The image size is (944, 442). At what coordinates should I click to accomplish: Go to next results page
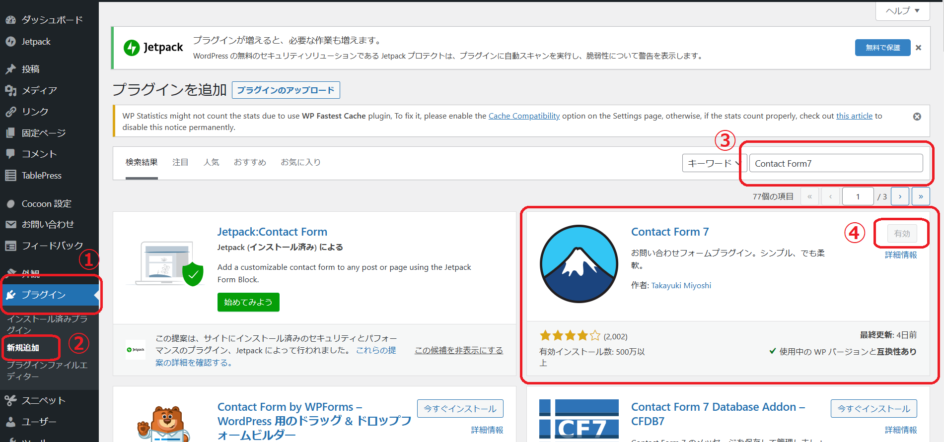pyautogui.click(x=900, y=196)
